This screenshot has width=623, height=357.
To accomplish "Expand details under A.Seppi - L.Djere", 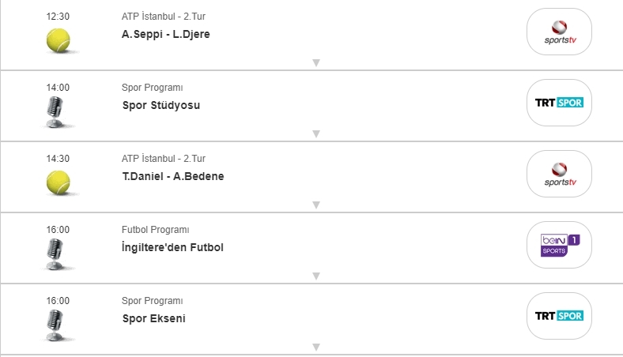I will click(x=315, y=62).
